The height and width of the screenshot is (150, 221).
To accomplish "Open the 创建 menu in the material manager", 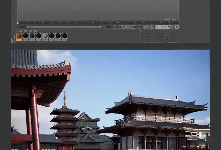I will pos(21,31).
